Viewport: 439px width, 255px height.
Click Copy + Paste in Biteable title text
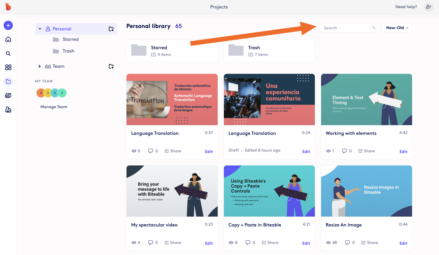(255, 225)
